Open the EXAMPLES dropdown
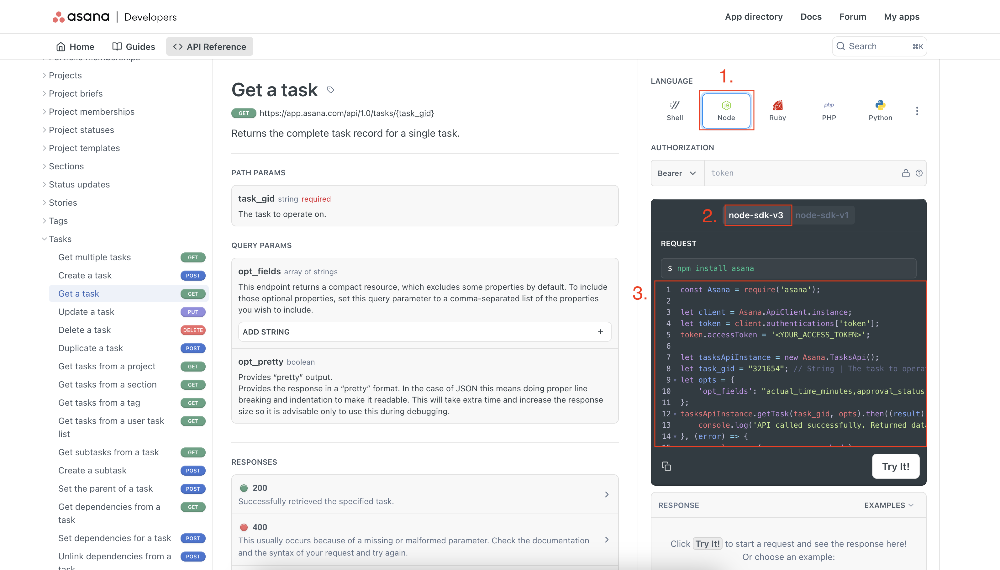 click(x=889, y=505)
